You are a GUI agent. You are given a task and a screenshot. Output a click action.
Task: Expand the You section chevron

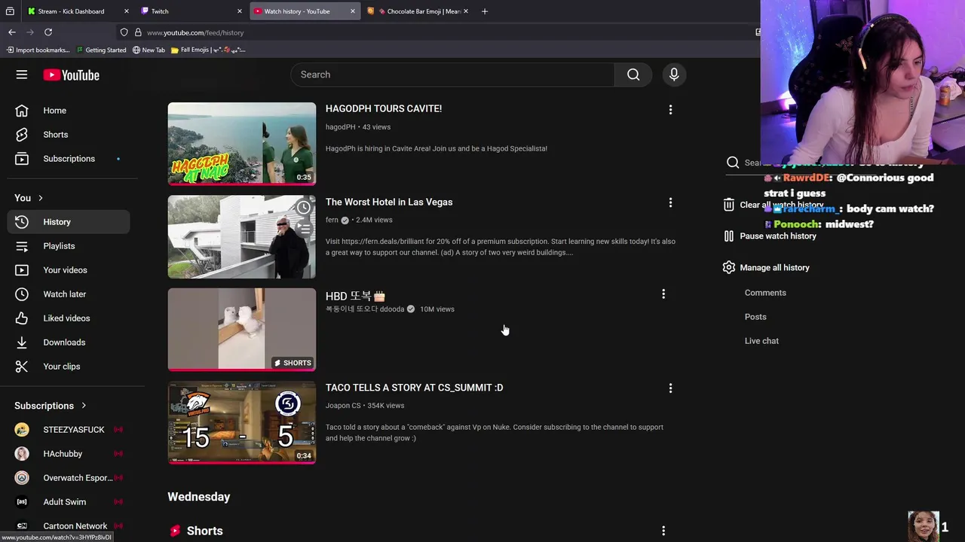(x=40, y=198)
